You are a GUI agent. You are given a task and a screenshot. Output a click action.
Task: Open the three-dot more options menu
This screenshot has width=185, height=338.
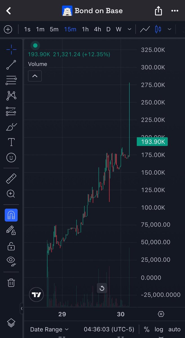pyautogui.click(x=175, y=11)
